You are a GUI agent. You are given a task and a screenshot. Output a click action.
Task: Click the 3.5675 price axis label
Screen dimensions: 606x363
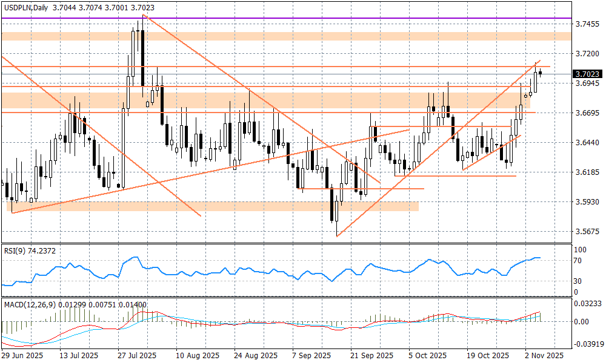click(x=587, y=232)
